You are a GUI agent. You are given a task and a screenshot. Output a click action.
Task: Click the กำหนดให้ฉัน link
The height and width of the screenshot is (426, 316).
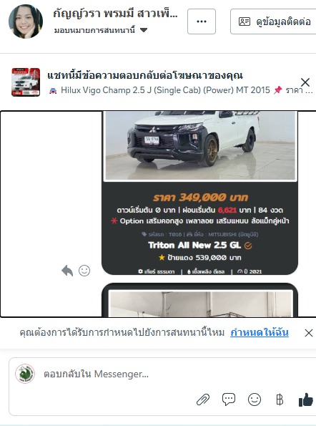coord(260,332)
